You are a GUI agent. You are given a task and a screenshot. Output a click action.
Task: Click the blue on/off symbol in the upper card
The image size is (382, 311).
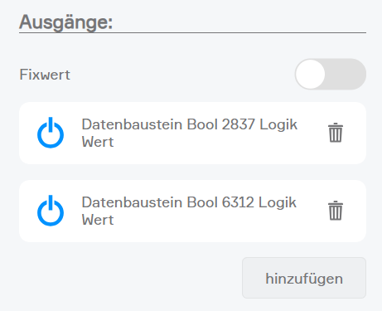(51, 133)
